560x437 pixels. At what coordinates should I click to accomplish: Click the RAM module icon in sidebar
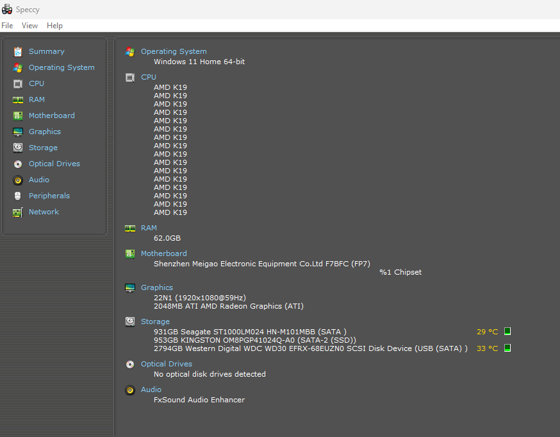point(17,99)
